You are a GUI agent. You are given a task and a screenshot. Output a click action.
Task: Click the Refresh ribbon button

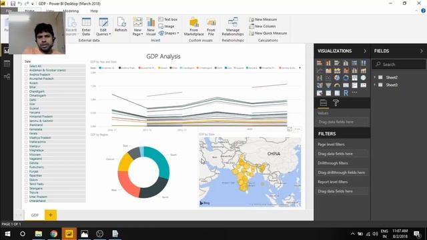click(121, 25)
